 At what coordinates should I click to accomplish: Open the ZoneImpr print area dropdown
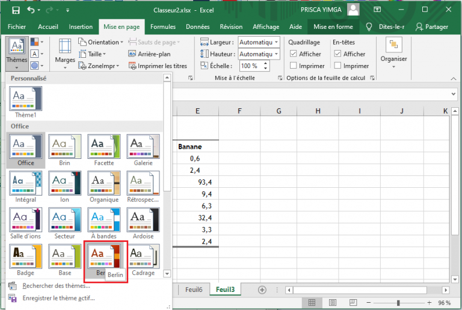pos(99,66)
